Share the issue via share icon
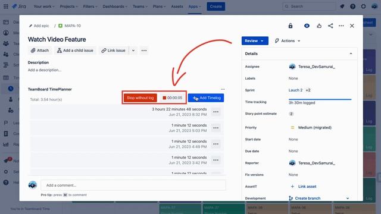The height and width of the screenshot is (214, 381). [330, 26]
